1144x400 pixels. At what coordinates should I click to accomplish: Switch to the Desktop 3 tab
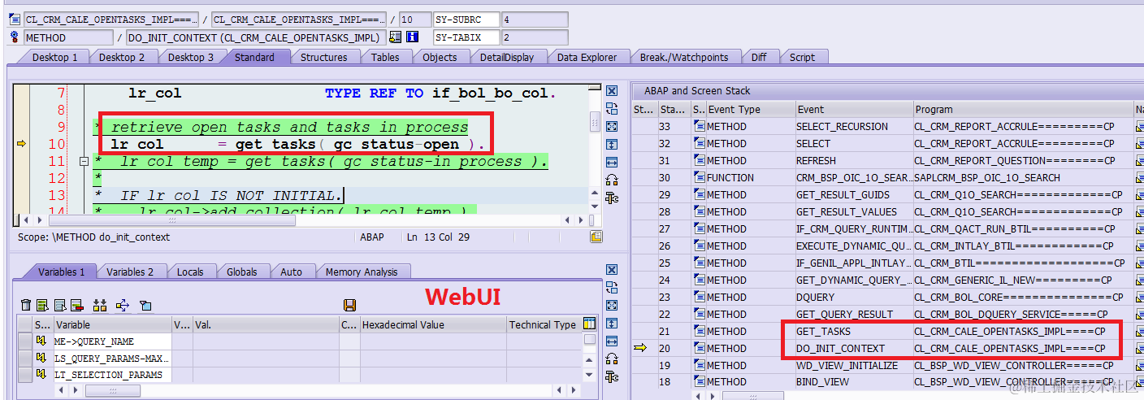[191, 57]
